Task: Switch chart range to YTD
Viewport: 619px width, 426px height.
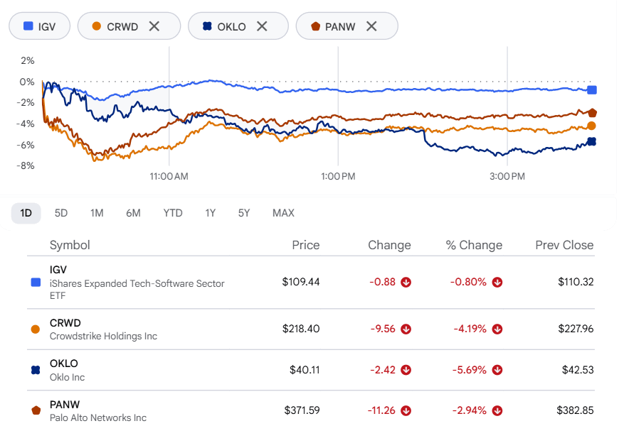Action: pos(173,213)
